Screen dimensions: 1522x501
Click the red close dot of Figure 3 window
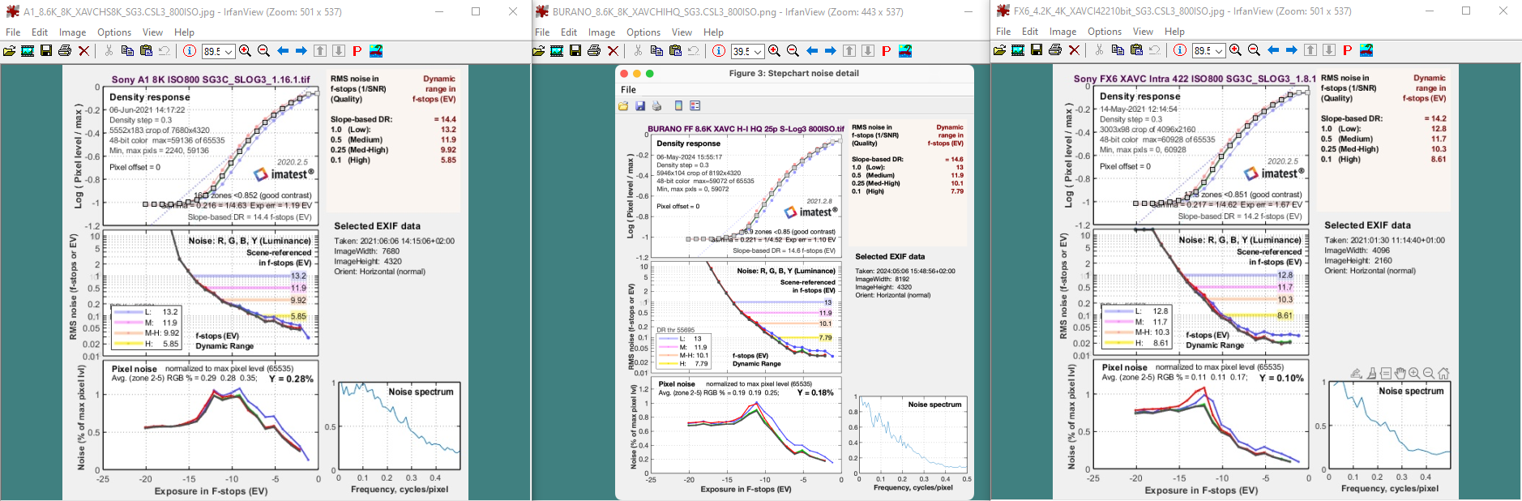pos(625,74)
